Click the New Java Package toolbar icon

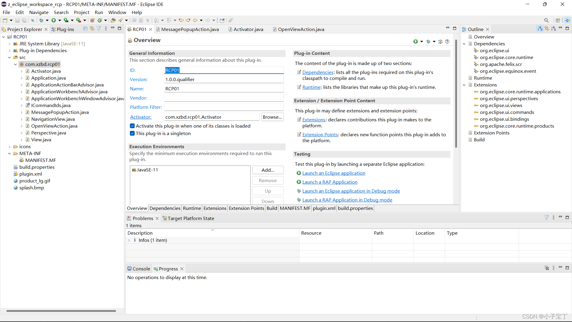point(92,20)
